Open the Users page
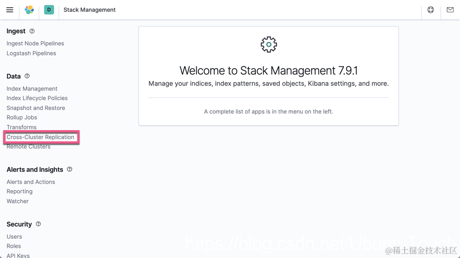 (14, 236)
